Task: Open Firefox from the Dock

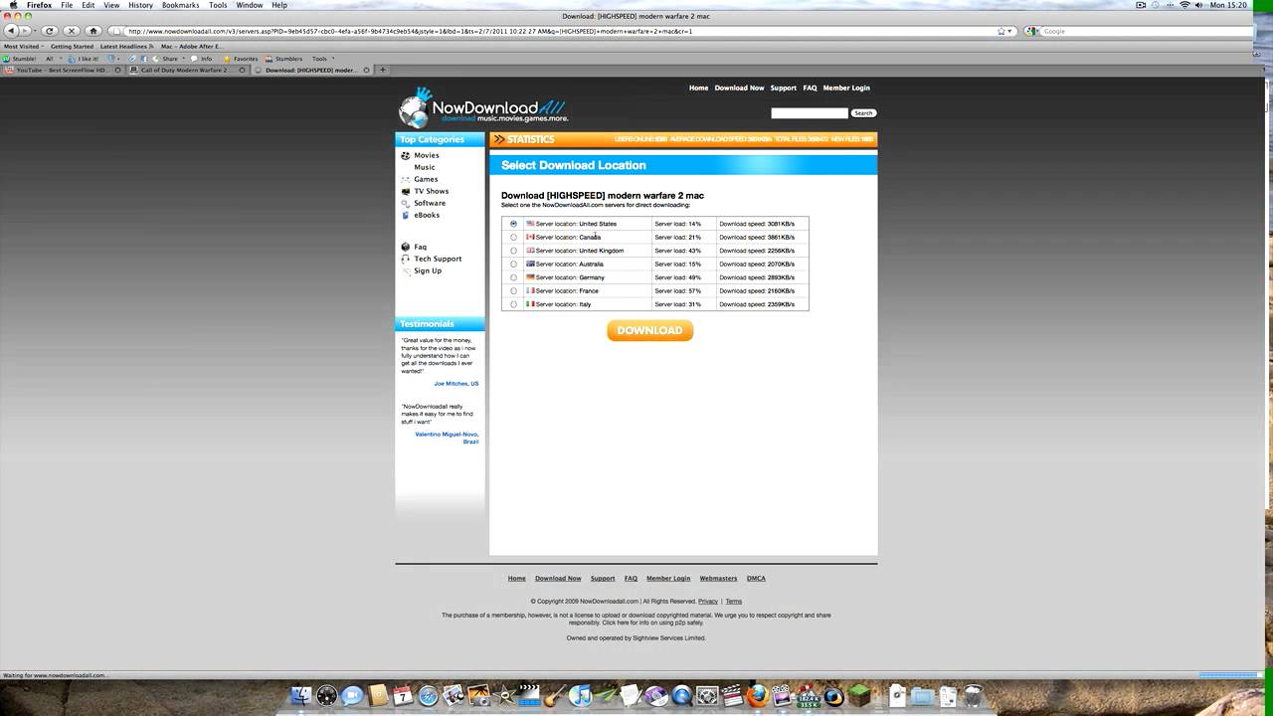Action: point(758,696)
